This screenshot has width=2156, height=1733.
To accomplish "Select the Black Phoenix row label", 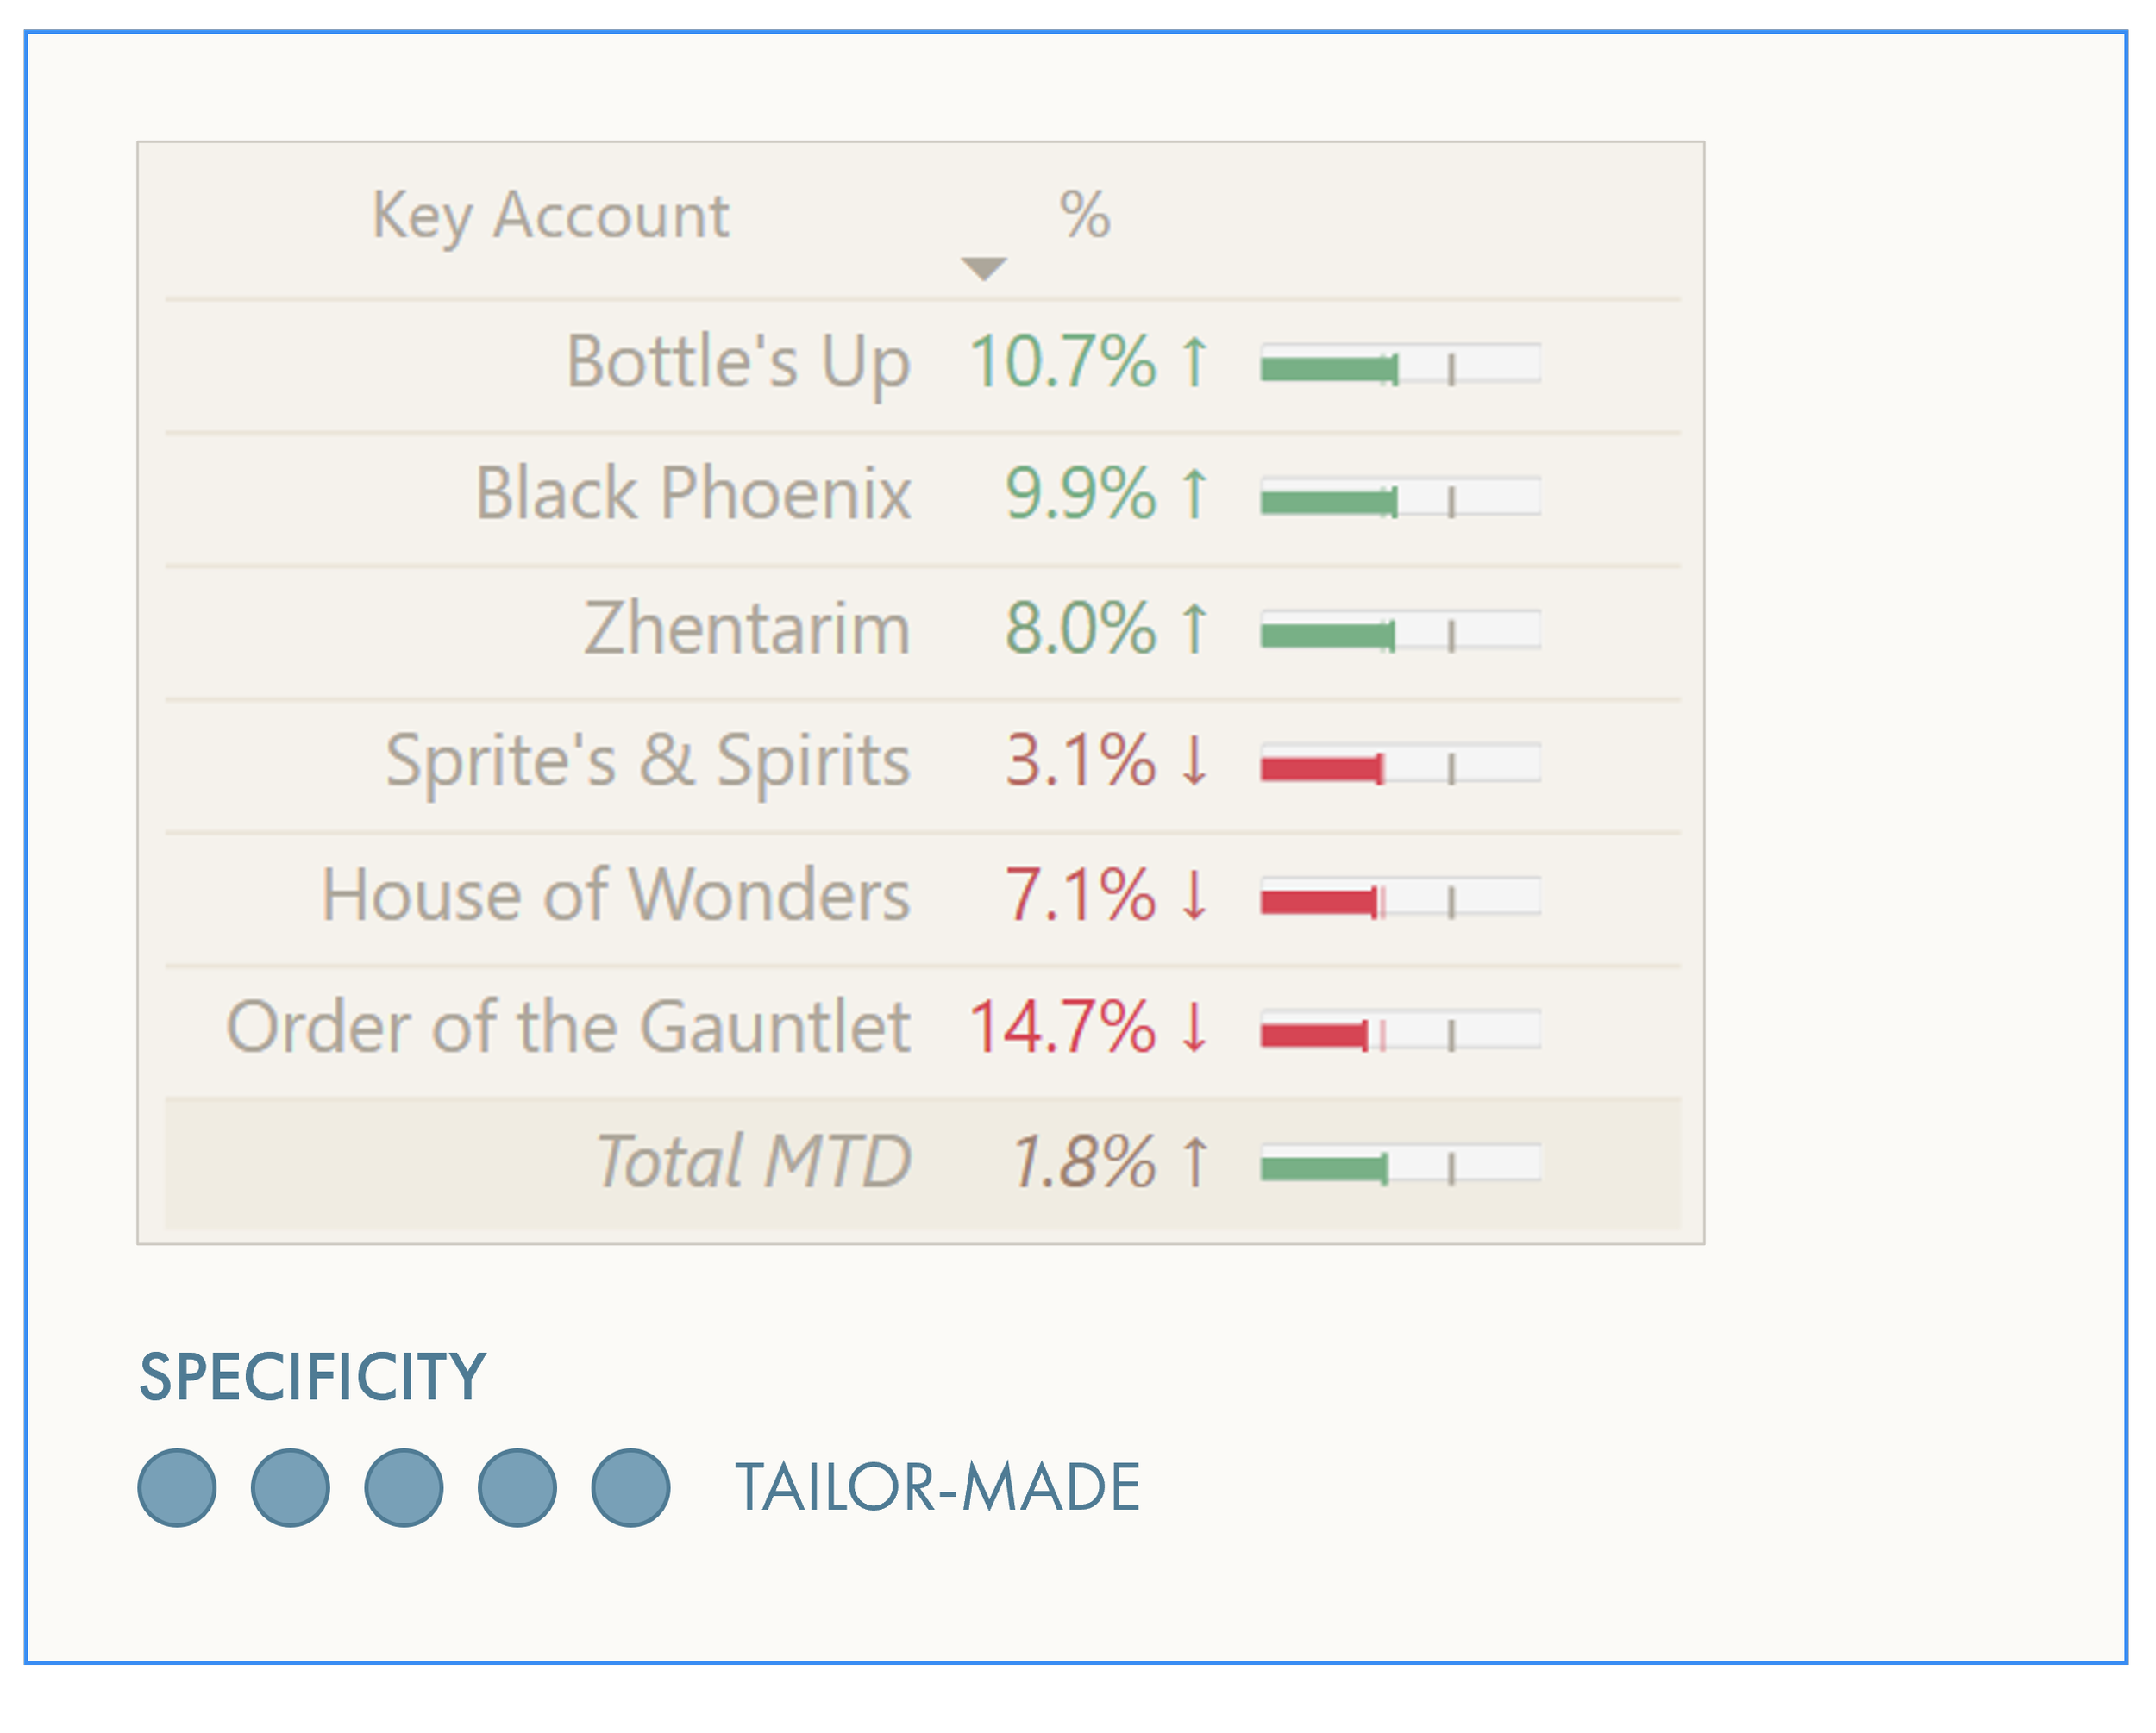I will tap(693, 494).
